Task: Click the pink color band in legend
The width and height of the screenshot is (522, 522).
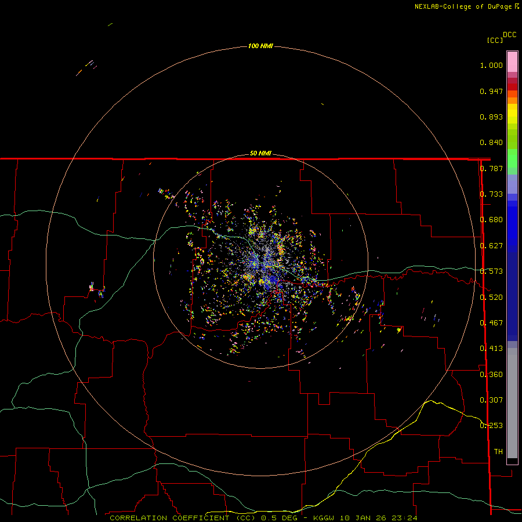Action: (x=512, y=62)
